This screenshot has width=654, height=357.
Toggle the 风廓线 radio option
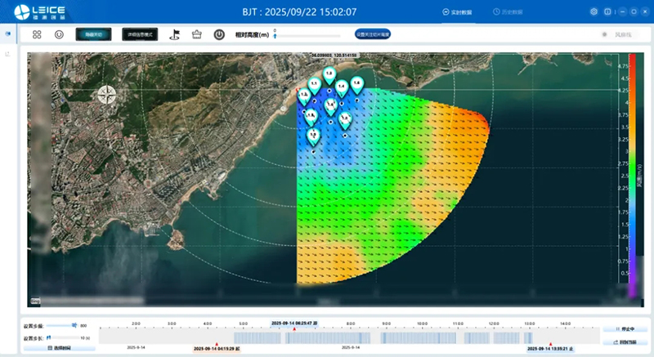pyautogui.click(x=606, y=35)
